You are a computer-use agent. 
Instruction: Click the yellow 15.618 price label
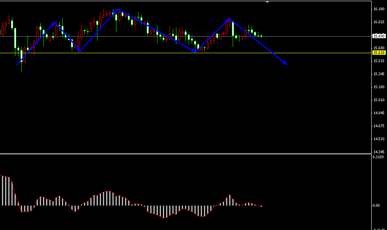click(x=379, y=53)
